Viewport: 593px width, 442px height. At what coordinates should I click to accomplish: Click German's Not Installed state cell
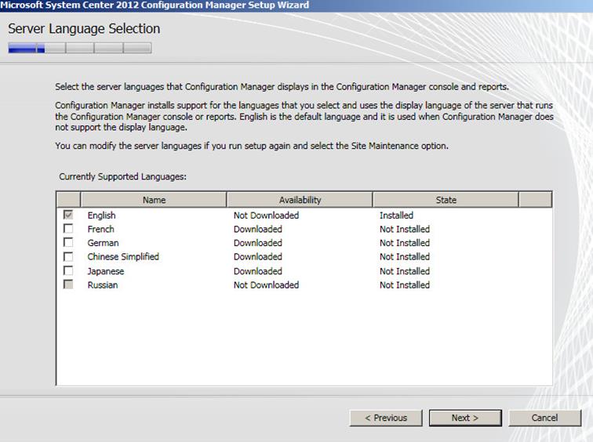point(405,243)
